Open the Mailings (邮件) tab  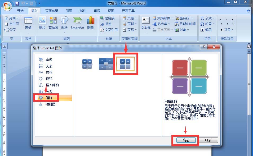pos(83,11)
